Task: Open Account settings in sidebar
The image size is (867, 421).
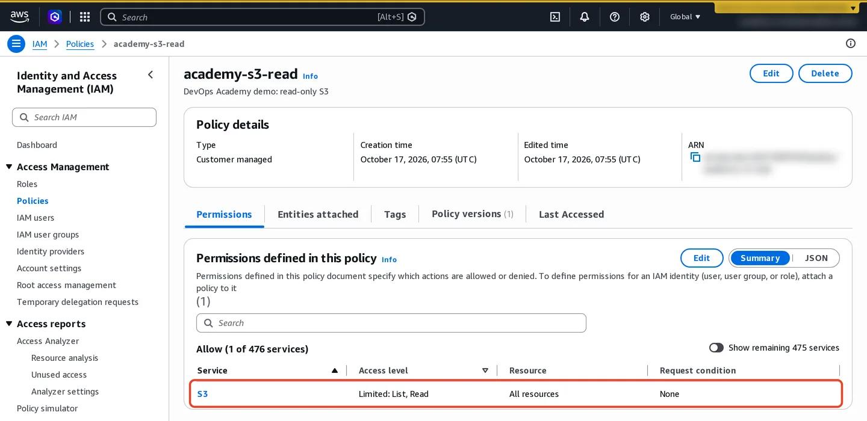Action: coord(49,268)
